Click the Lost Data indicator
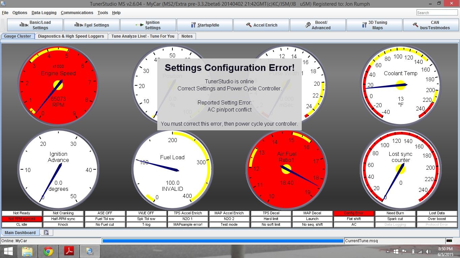 (x=437, y=213)
